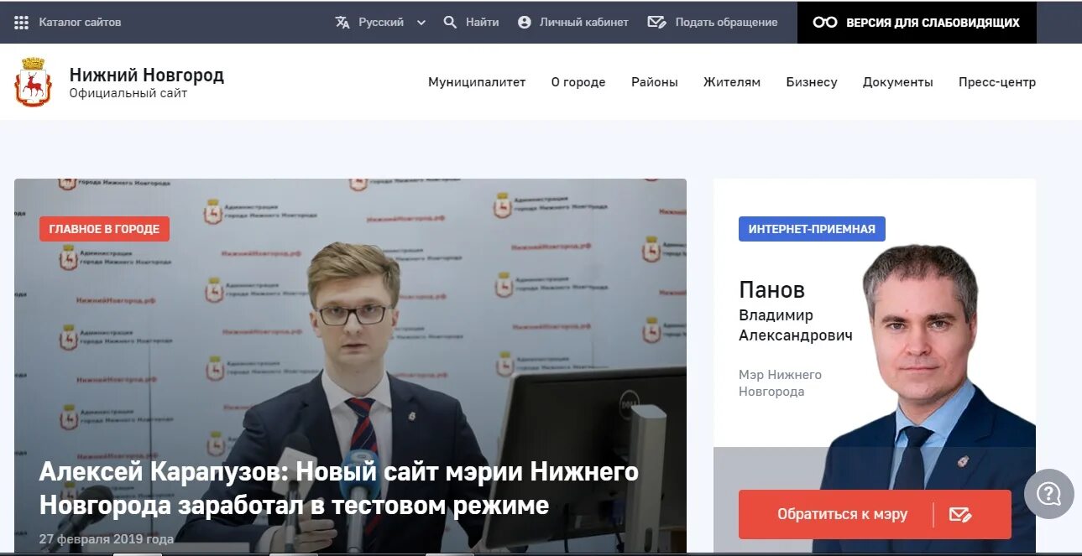Click the language translate icon
Viewport: 1082px width, 556px height.
pyautogui.click(x=342, y=23)
